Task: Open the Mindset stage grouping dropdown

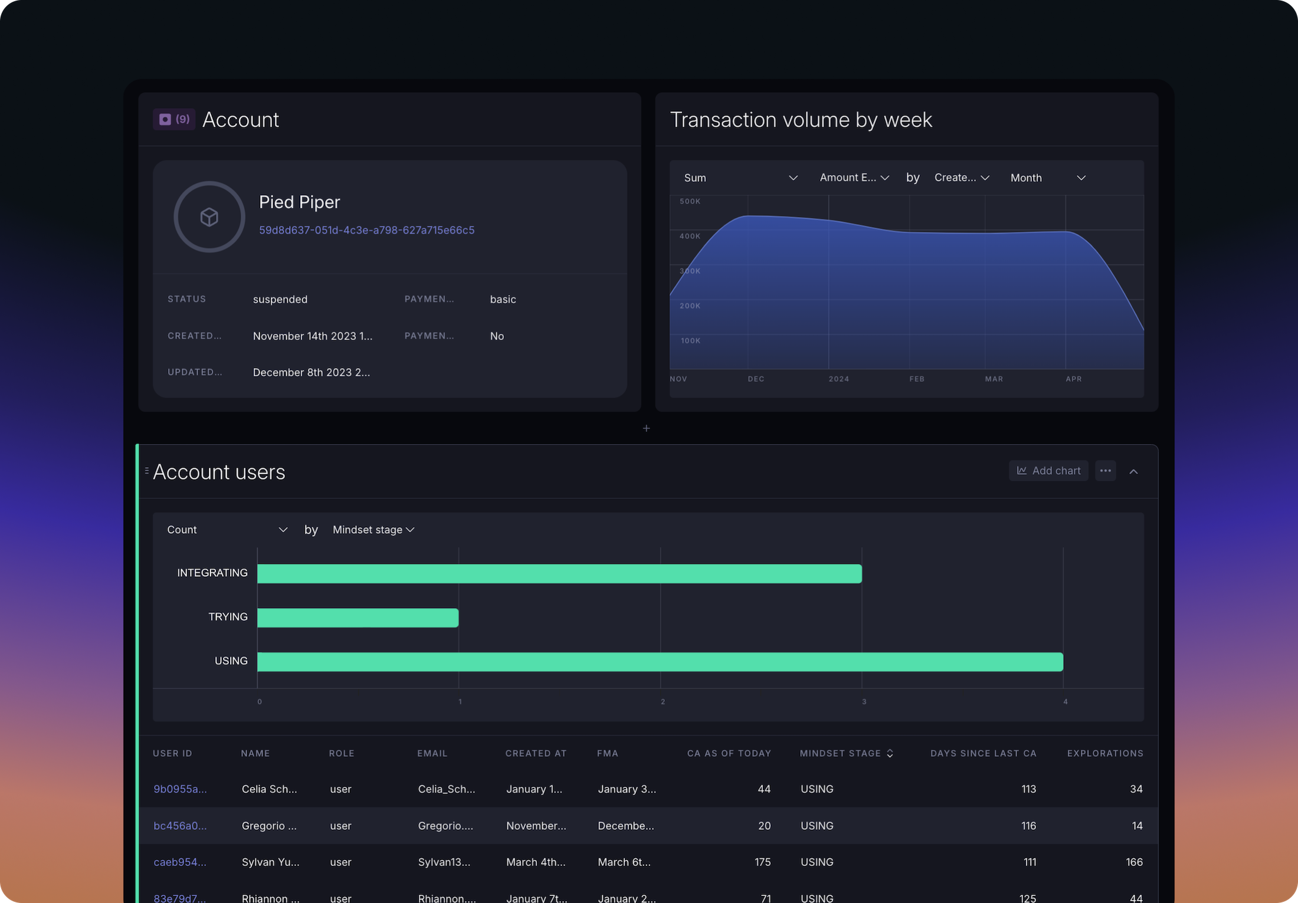Action: [x=373, y=530]
